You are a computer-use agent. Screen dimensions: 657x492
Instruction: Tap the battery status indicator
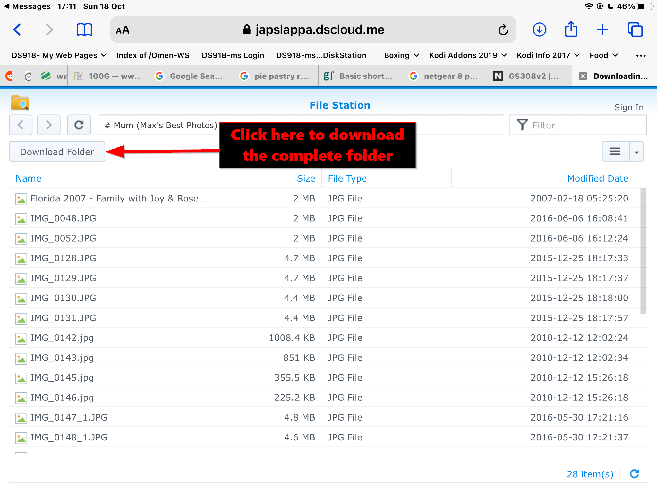pyautogui.click(x=645, y=6)
